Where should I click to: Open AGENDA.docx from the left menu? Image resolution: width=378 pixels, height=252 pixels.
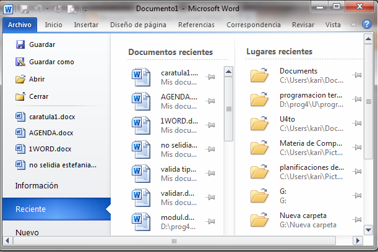click(45, 133)
